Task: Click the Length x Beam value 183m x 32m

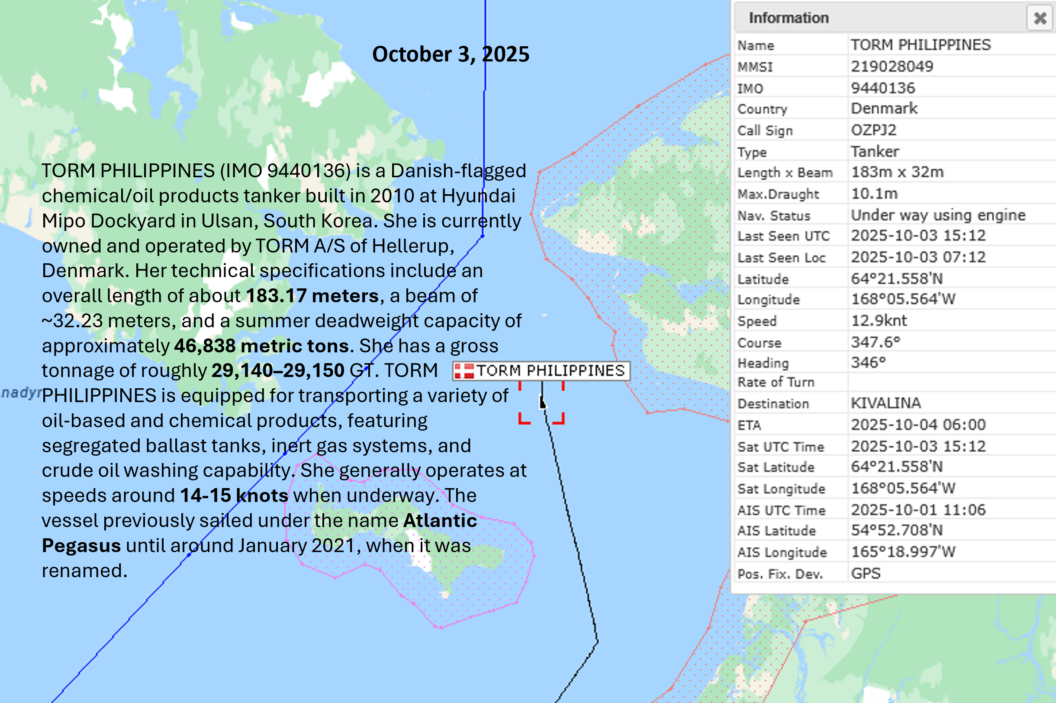Action: (x=897, y=172)
